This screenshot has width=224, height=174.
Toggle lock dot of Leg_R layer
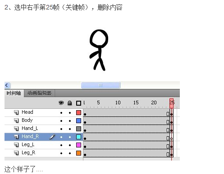pos(70,153)
